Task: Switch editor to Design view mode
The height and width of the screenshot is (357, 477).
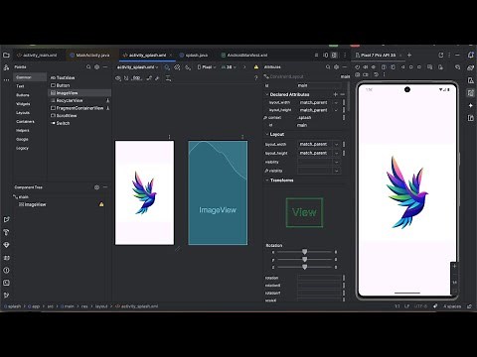Action: click(x=334, y=56)
